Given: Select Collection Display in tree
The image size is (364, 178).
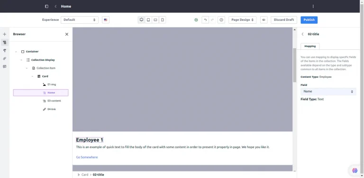Looking at the screenshot, I should pos(43,60).
